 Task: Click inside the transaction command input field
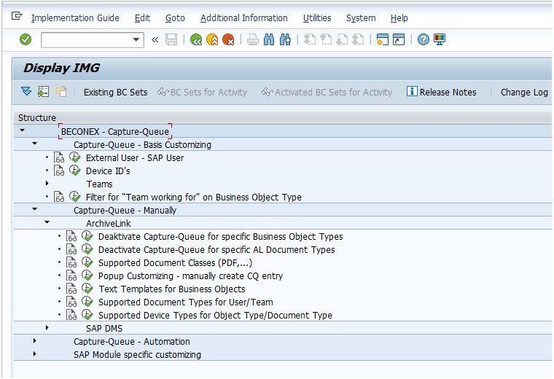[x=86, y=39]
